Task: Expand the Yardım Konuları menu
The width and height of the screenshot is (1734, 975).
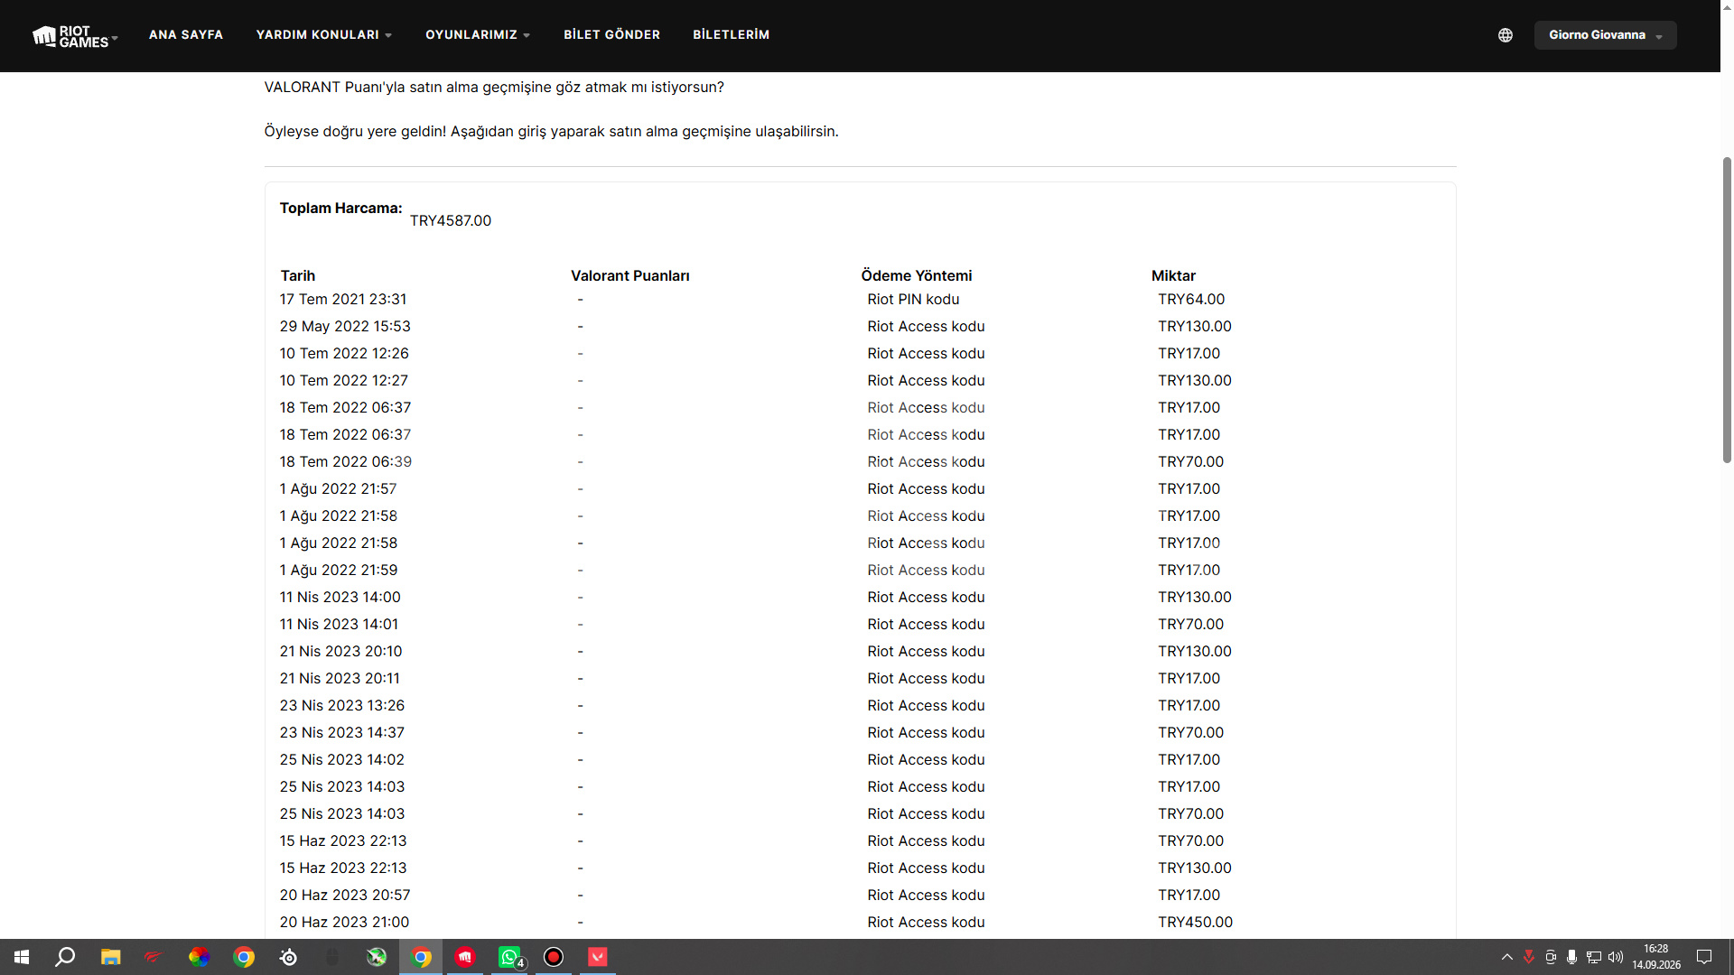Action: tap(324, 35)
